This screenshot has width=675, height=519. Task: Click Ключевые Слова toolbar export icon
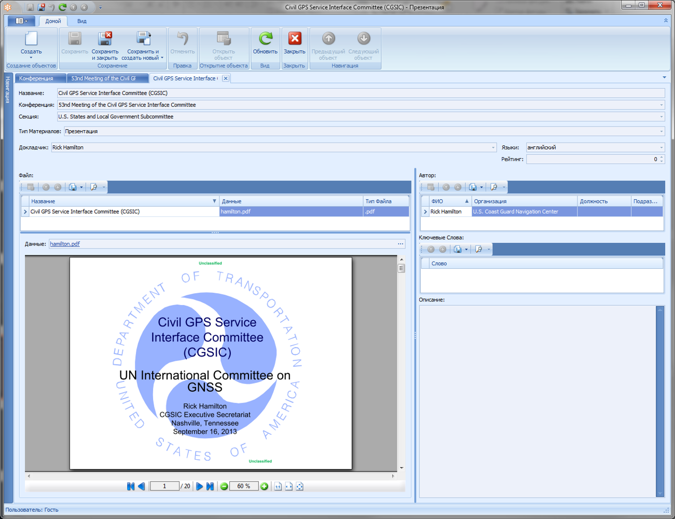click(x=458, y=249)
